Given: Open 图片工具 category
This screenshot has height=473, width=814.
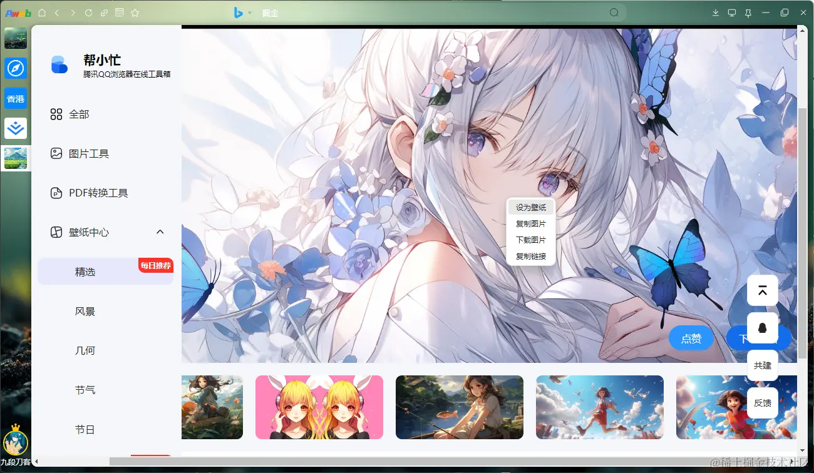Looking at the screenshot, I should [x=89, y=154].
